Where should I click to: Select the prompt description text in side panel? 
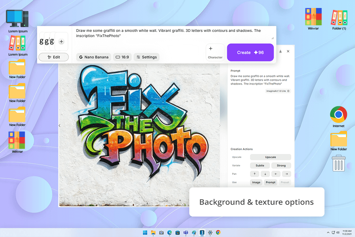[260, 80]
